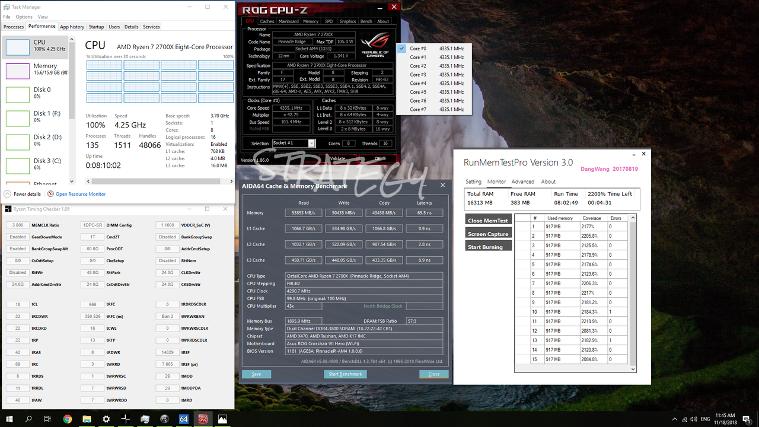Click Save button in AIDA64 benchmark
This screenshot has height=427, width=759.
point(256,374)
